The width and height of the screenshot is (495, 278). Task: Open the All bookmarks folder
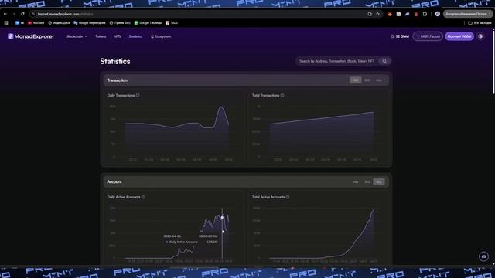480,22
